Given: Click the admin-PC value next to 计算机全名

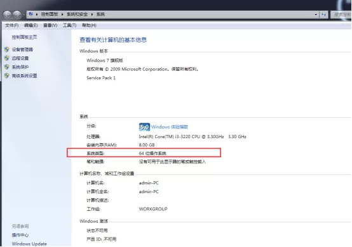Looking at the screenshot, I should pyautogui.click(x=149, y=192).
